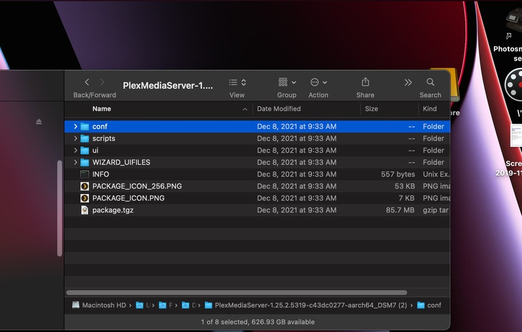Screen dimensions: 522x332
Task: Select the ui folder icon
Action: tap(85, 151)
